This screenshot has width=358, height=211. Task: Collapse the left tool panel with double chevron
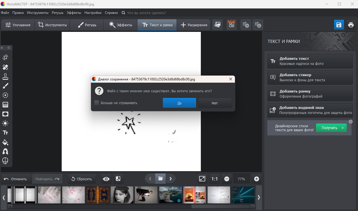click(9, 48)
